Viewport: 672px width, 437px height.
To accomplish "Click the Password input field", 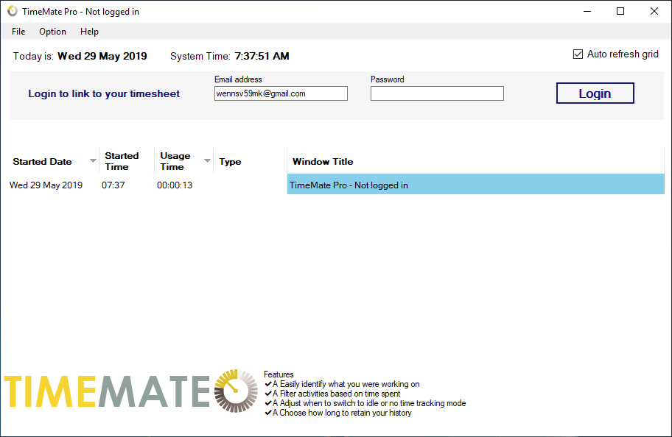I will (436, 93).
